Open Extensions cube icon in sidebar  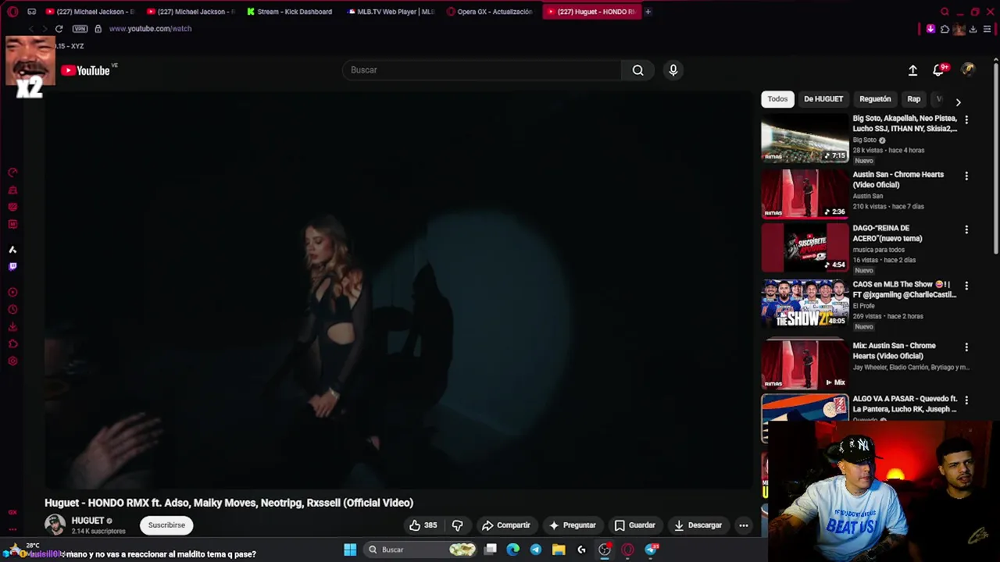12,344
